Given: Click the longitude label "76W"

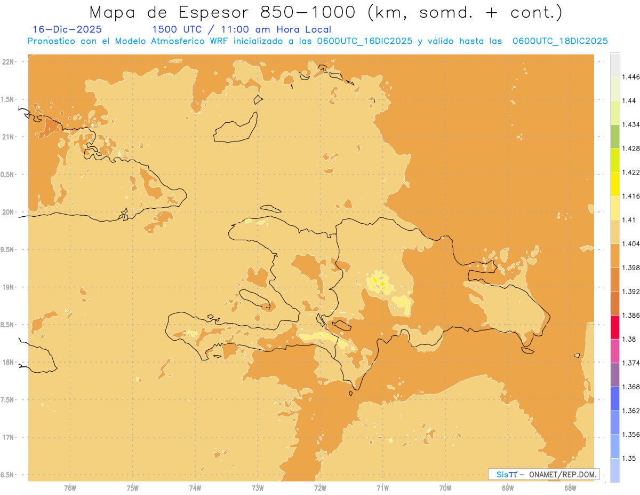Looking at the screenshot, I should [70, 488].
